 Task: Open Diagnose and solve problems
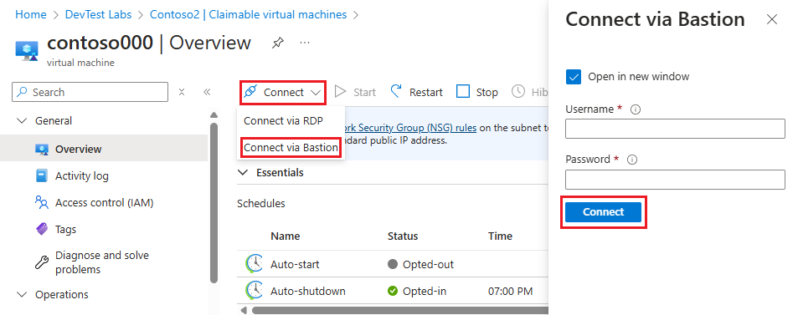click(x=102, y=262)
